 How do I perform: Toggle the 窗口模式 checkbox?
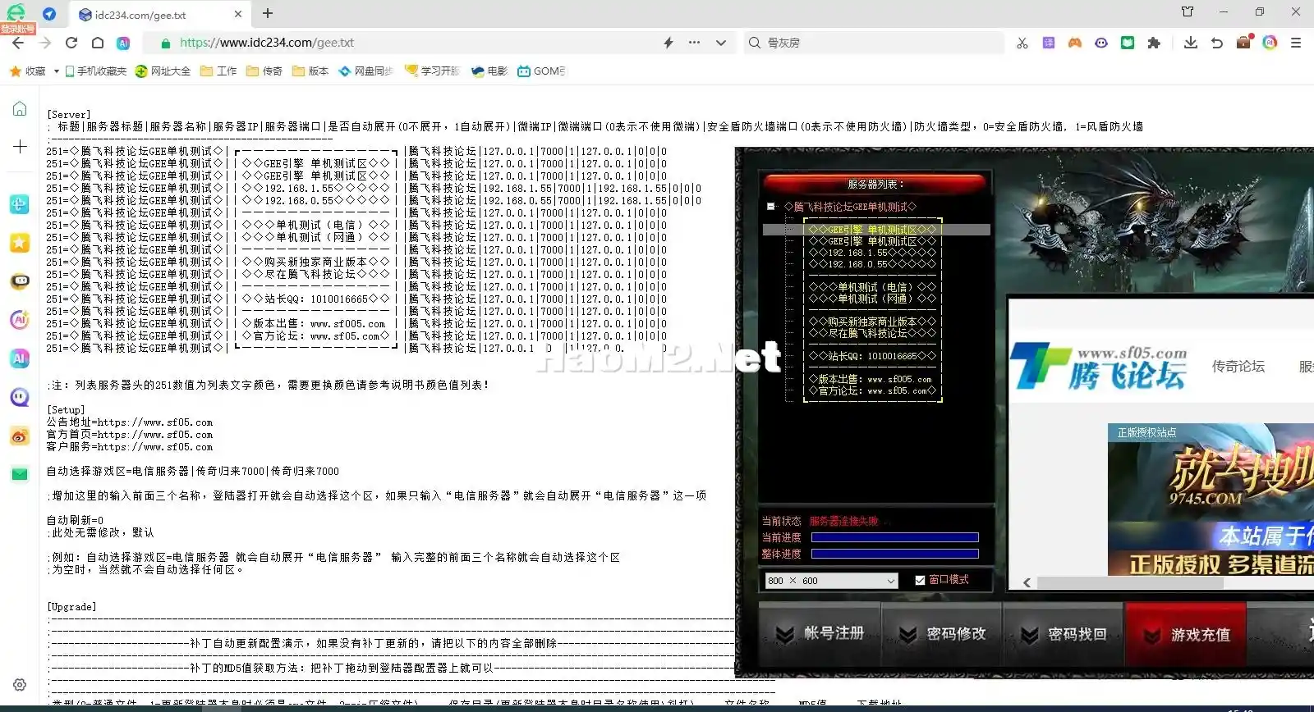point(920,580)
